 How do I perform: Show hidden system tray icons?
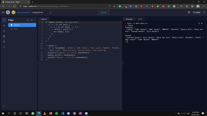click(176, 113)
